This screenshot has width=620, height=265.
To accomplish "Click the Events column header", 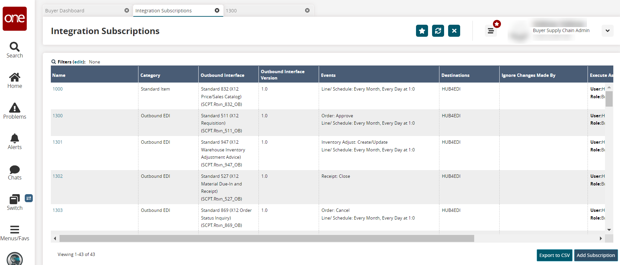I will tap(379, 74).
